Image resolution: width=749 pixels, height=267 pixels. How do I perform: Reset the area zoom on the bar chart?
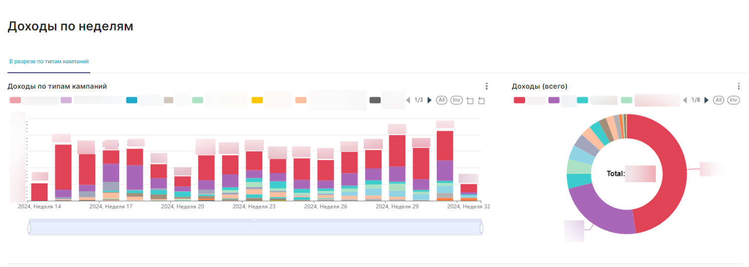481,101
